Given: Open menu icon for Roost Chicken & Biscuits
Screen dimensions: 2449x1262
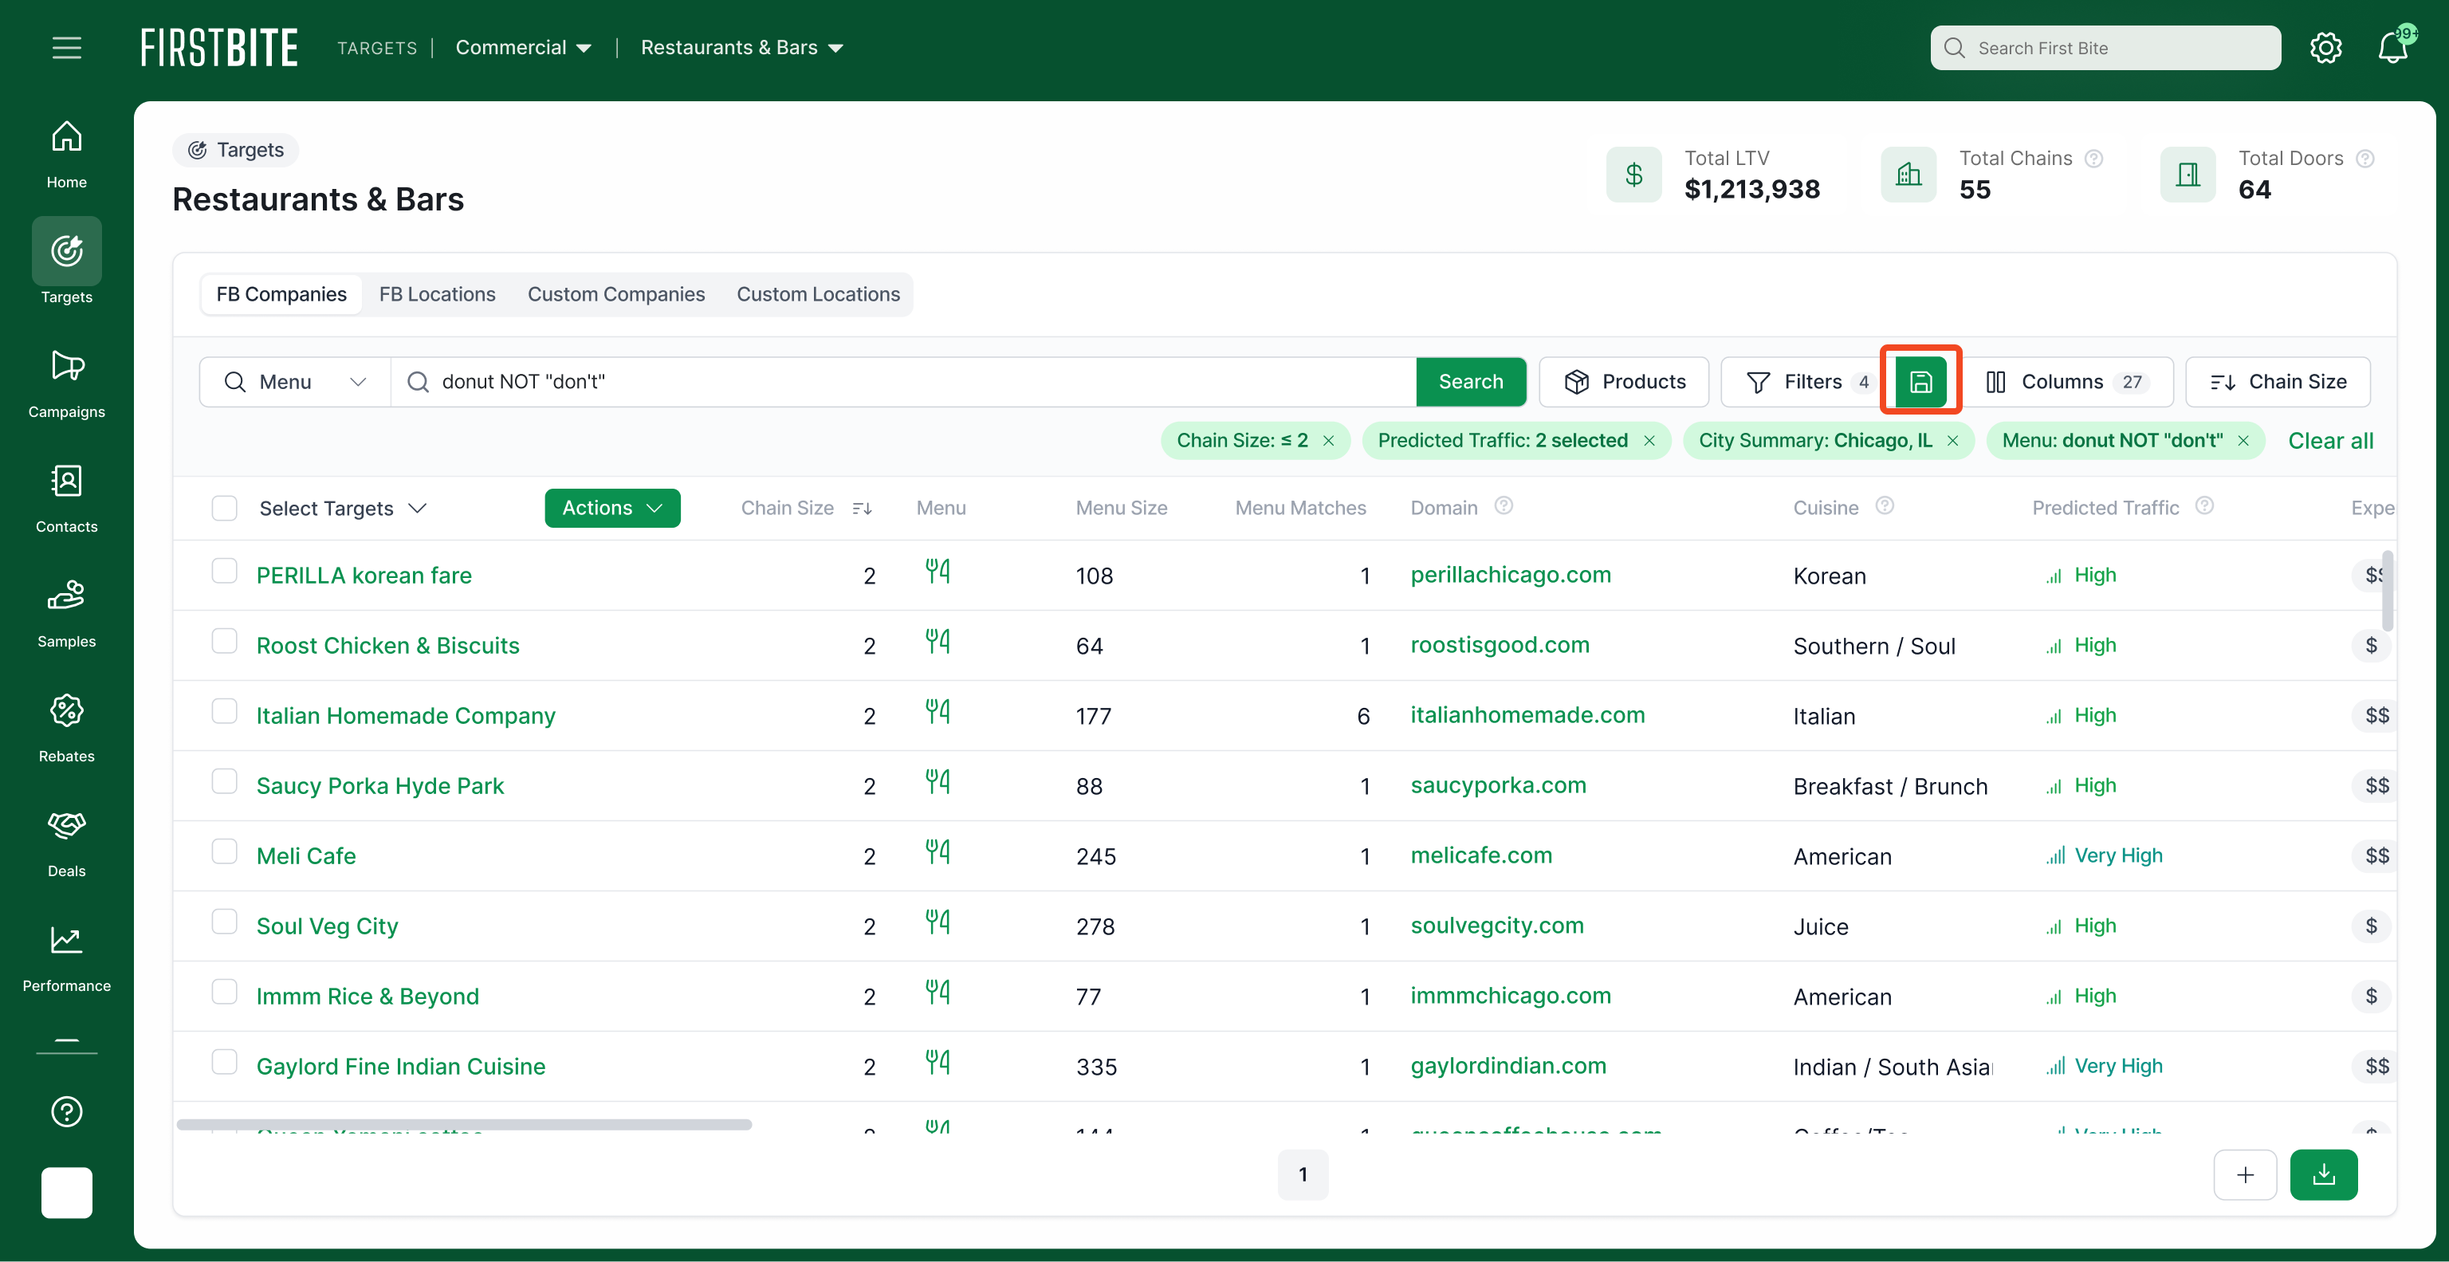Looking at the screenshot, I should (938, 641).
